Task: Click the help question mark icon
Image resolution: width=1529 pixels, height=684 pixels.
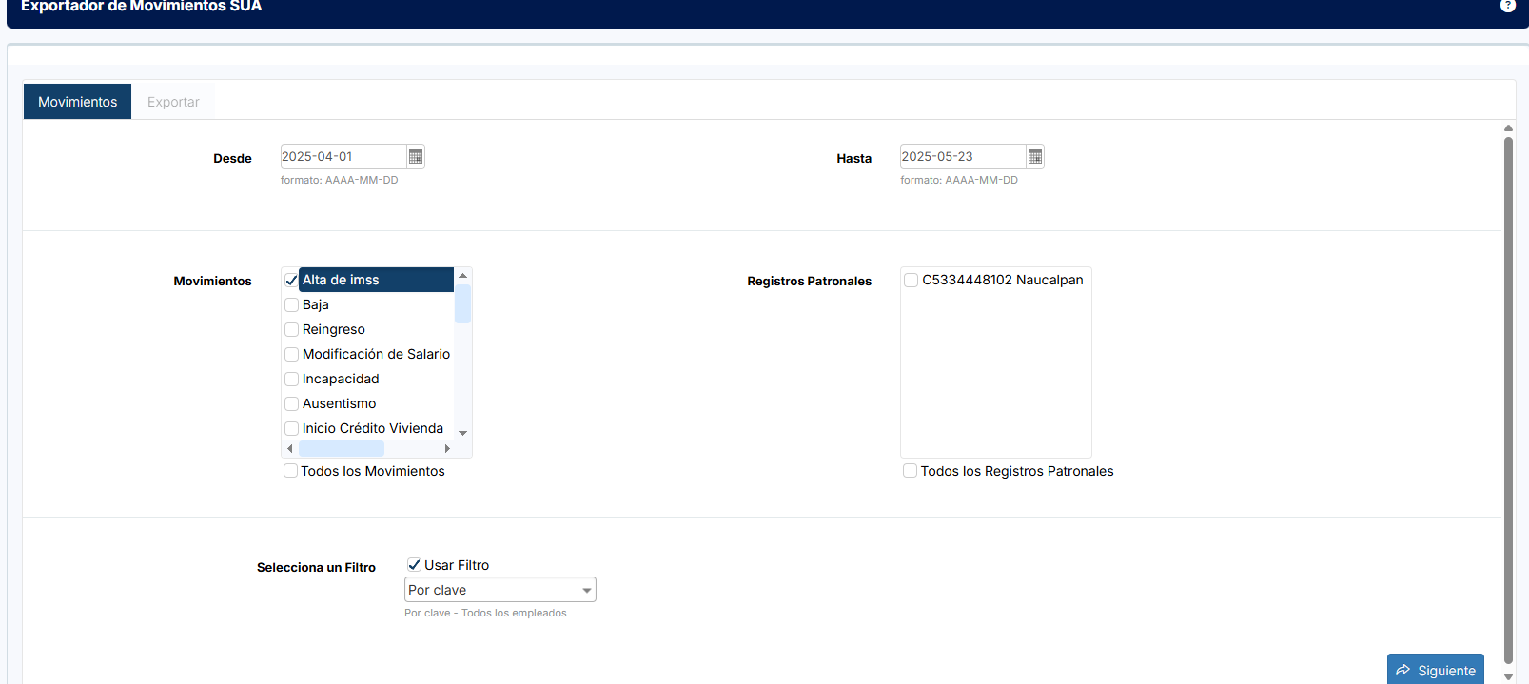Action: coord(1508,6)
